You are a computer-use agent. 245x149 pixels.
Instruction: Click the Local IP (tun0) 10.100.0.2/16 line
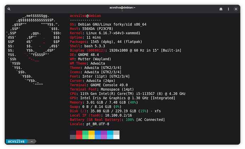pyautogui.click(x=101, y=116)
